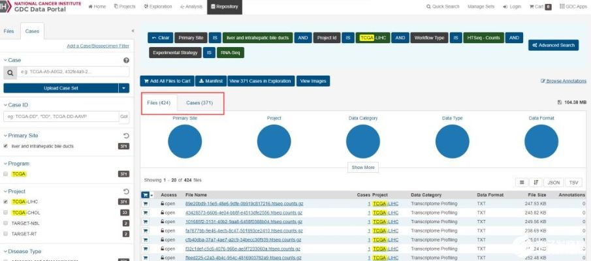Open the arrange columns list icon

tap(522, 183)
